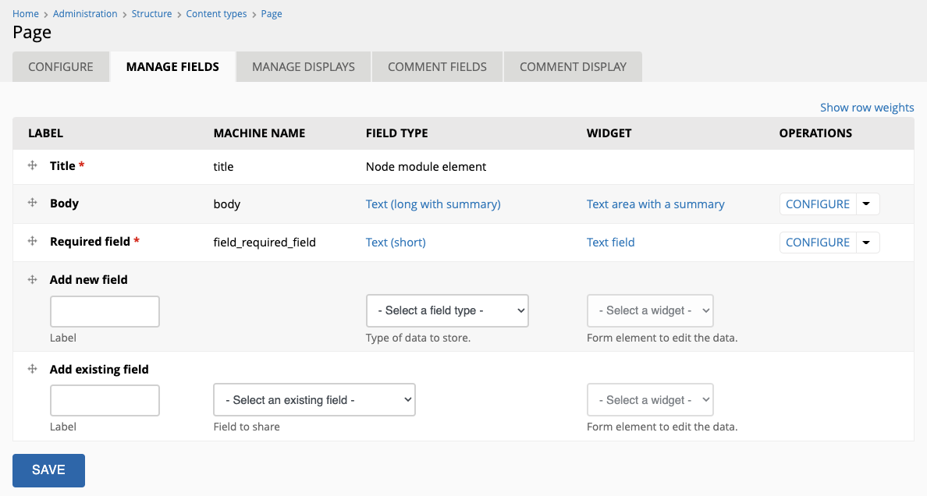Open the widget dropdown under Add existing field
Viewport: 927px width, 496px height.
(650, 399)
